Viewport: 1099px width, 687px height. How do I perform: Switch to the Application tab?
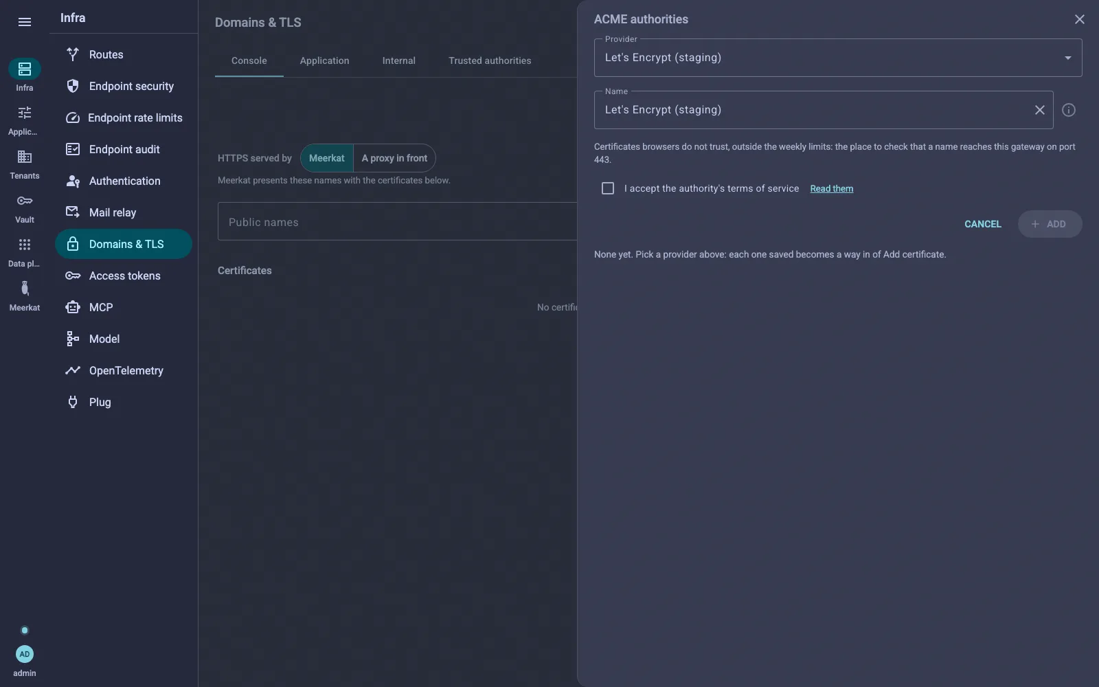coord(325,60)
